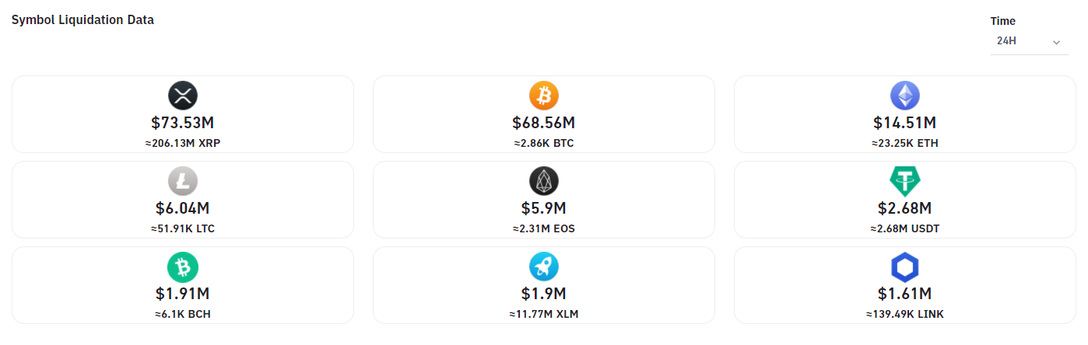Select the $68.56M BTC liquidation amount
Viewport: 1088px width, 345px height.
[544, 123]
